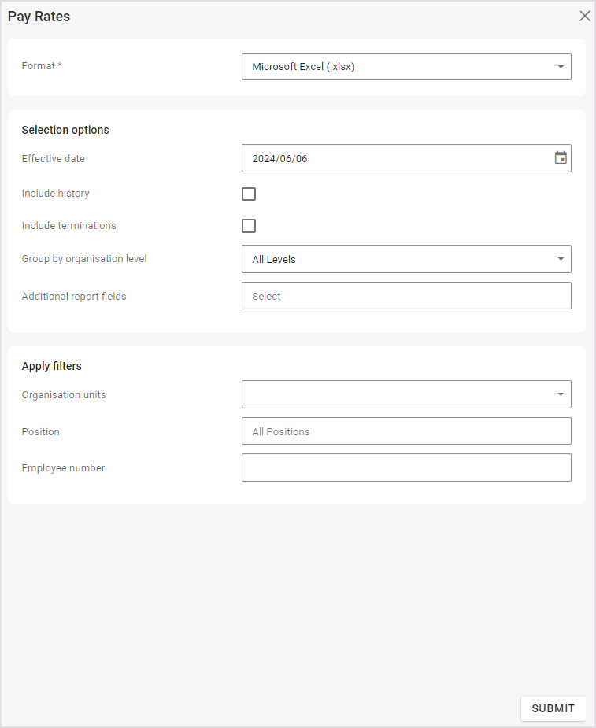Click the All Levels dropdown arrow
Screen dimensions: 596x728
[x=561, y=259]
